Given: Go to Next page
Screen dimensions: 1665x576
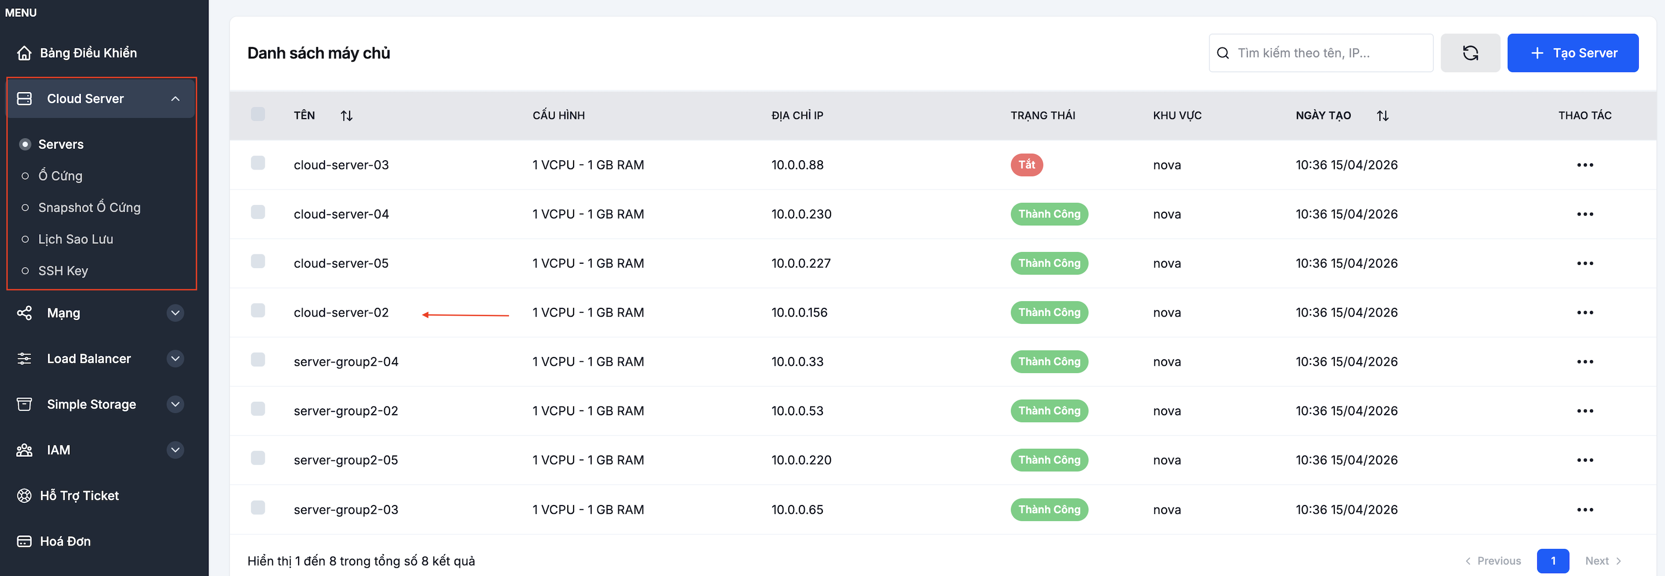Looking at the screenshot, I should point(1603,561).
